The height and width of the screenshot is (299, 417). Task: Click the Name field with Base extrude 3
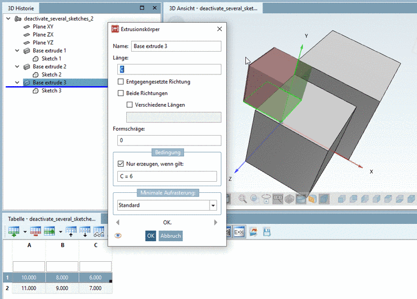[176, 46]
